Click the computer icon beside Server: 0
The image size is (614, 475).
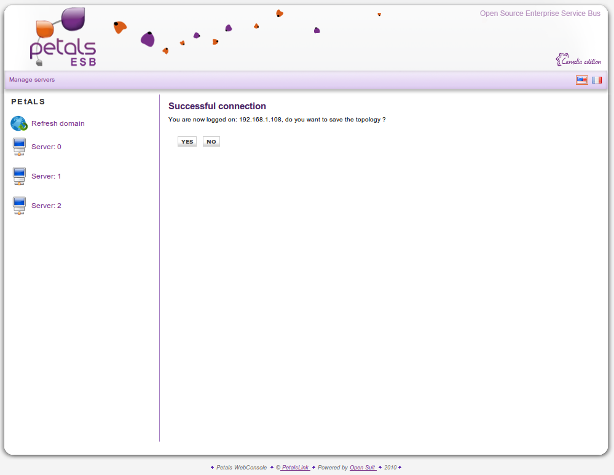[x=19, y=147]
